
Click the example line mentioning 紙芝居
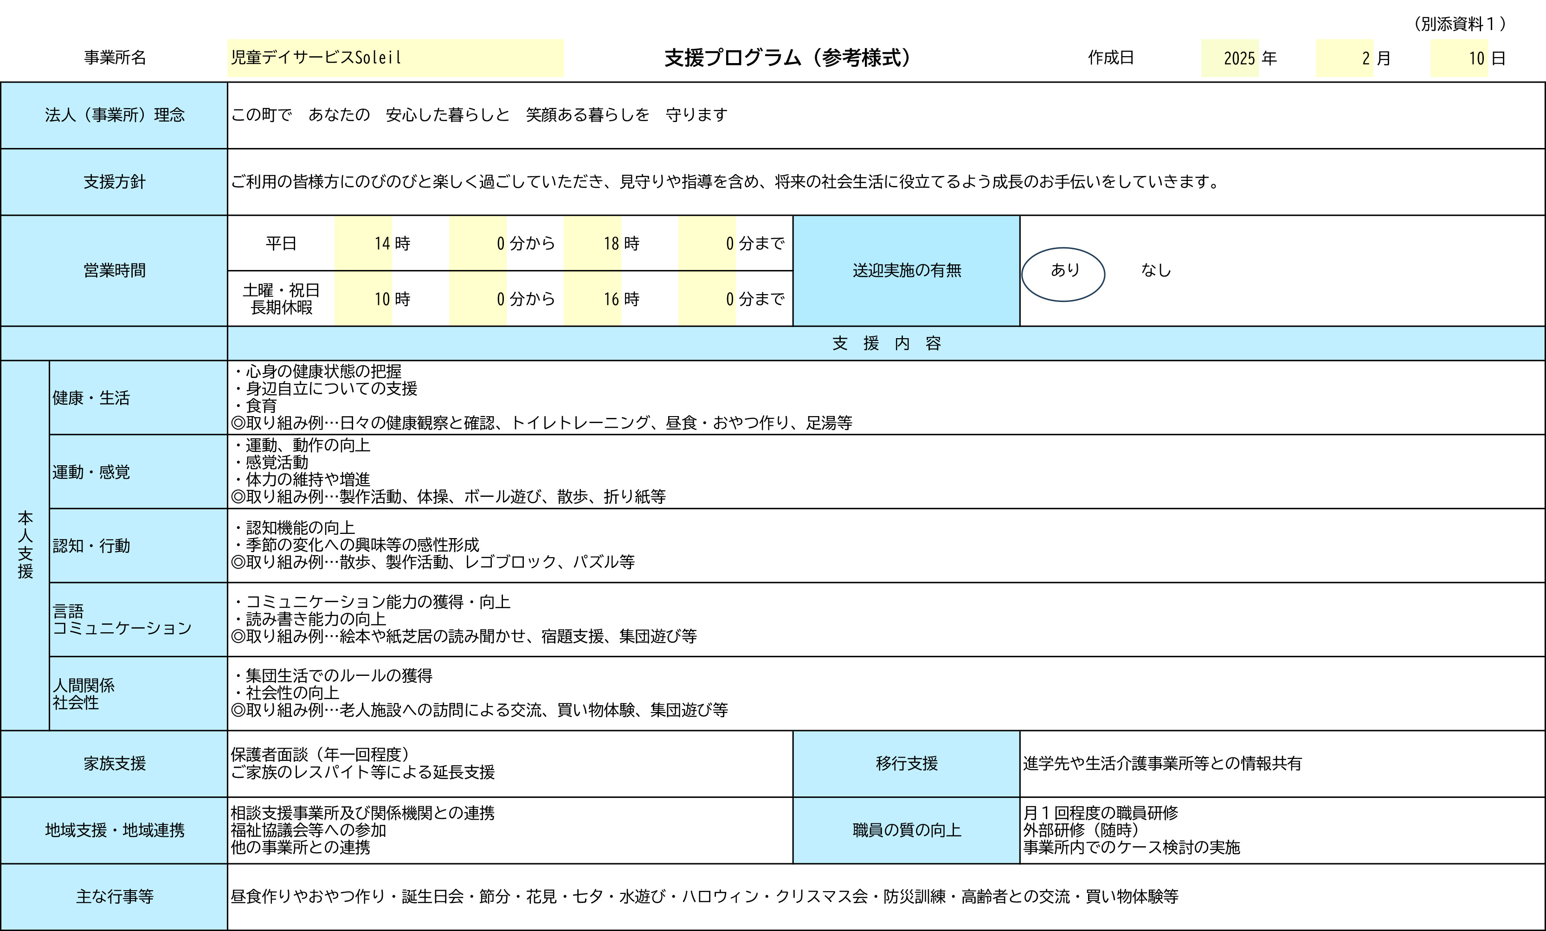pos(464,636)
